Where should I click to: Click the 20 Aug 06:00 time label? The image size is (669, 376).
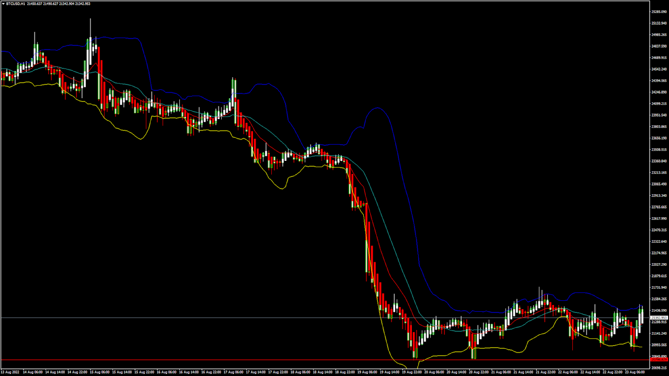click(x=434, y=372)
